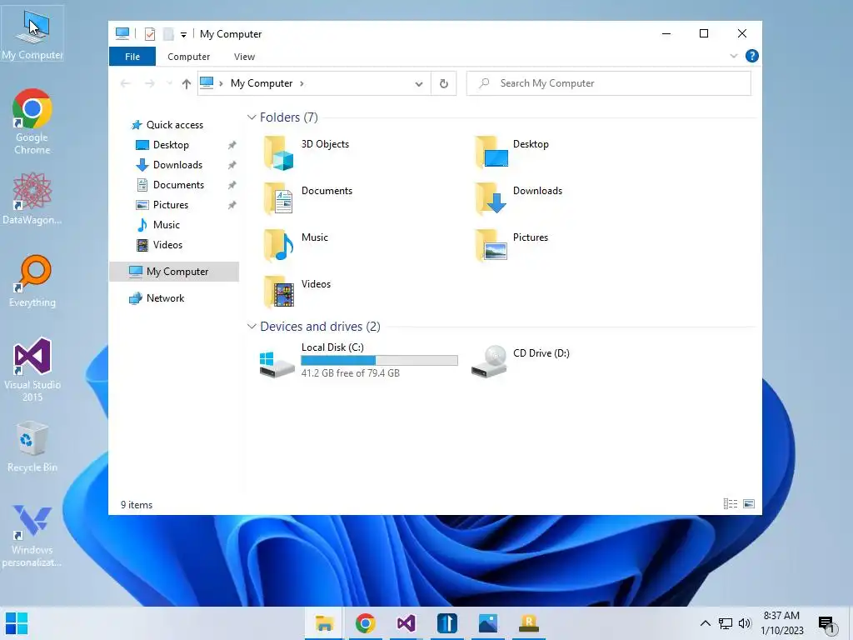Screen dimensions: 853x640
Task: Open the notification center icon
Action: tap(827, 625)
